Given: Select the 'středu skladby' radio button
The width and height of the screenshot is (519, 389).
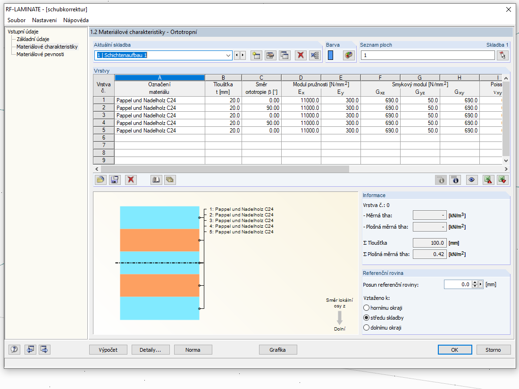Looking at the screenshot, I should [366, 318].
